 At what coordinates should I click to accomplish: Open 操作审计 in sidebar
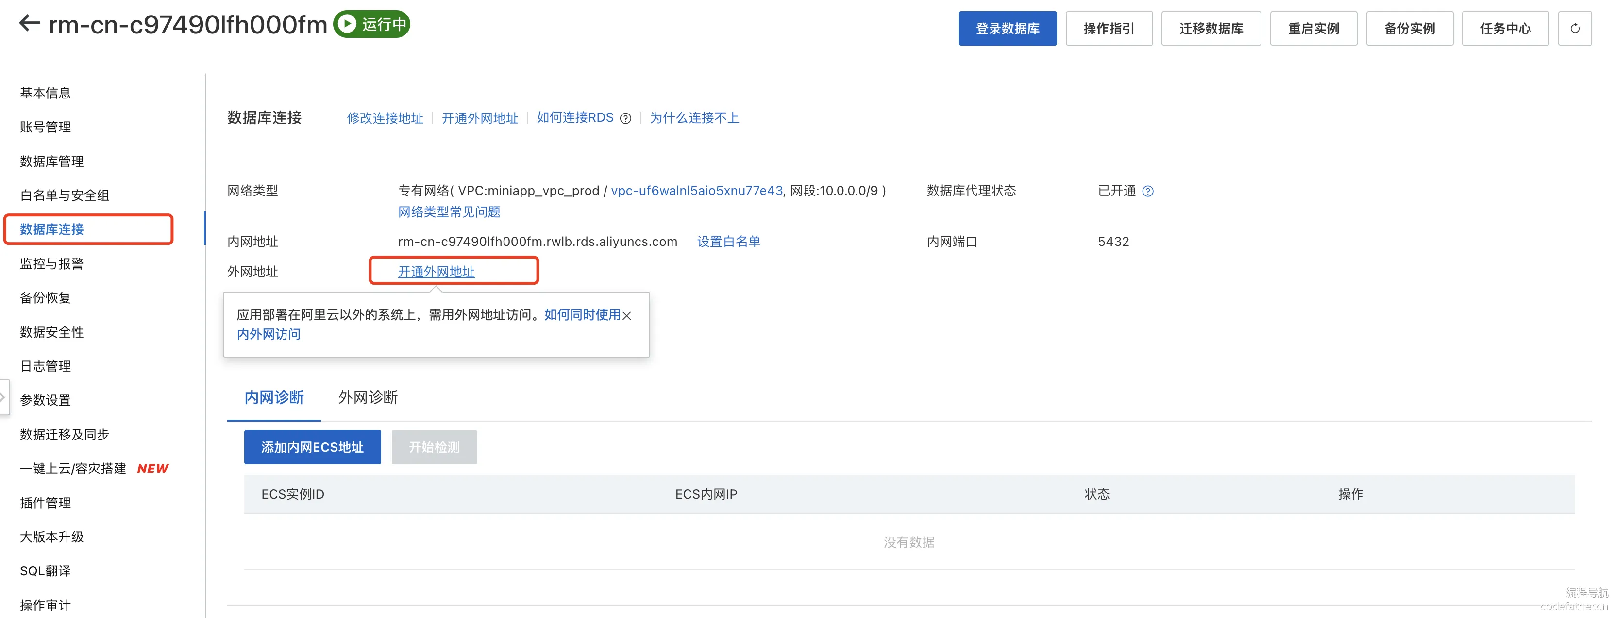[x=45, y=605]
